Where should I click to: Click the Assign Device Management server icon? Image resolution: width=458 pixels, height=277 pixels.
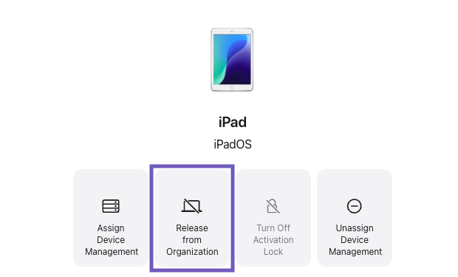(x=111, y=206)
